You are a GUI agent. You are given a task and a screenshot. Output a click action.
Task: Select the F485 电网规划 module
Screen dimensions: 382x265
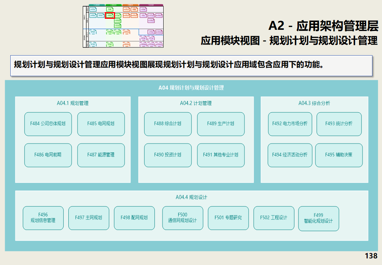pyautogui.click(x=101, y=124)
